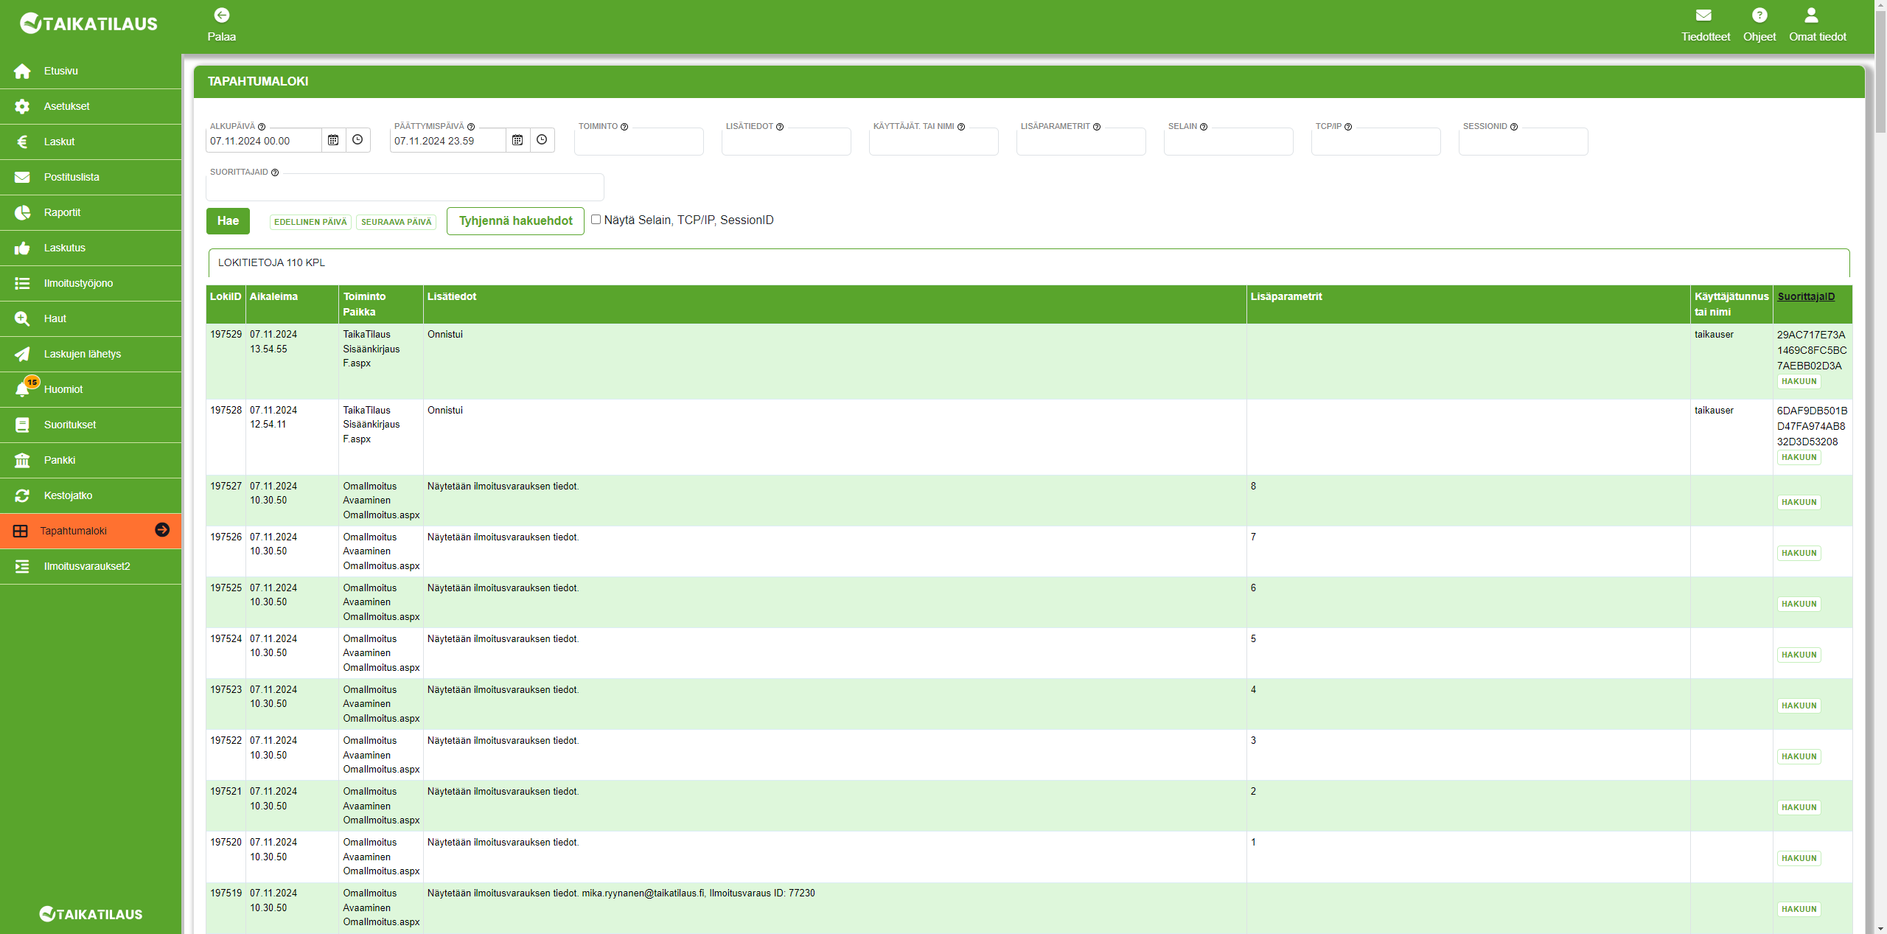
Task: Click the Lisätiedot filter field
Action: 786,142
